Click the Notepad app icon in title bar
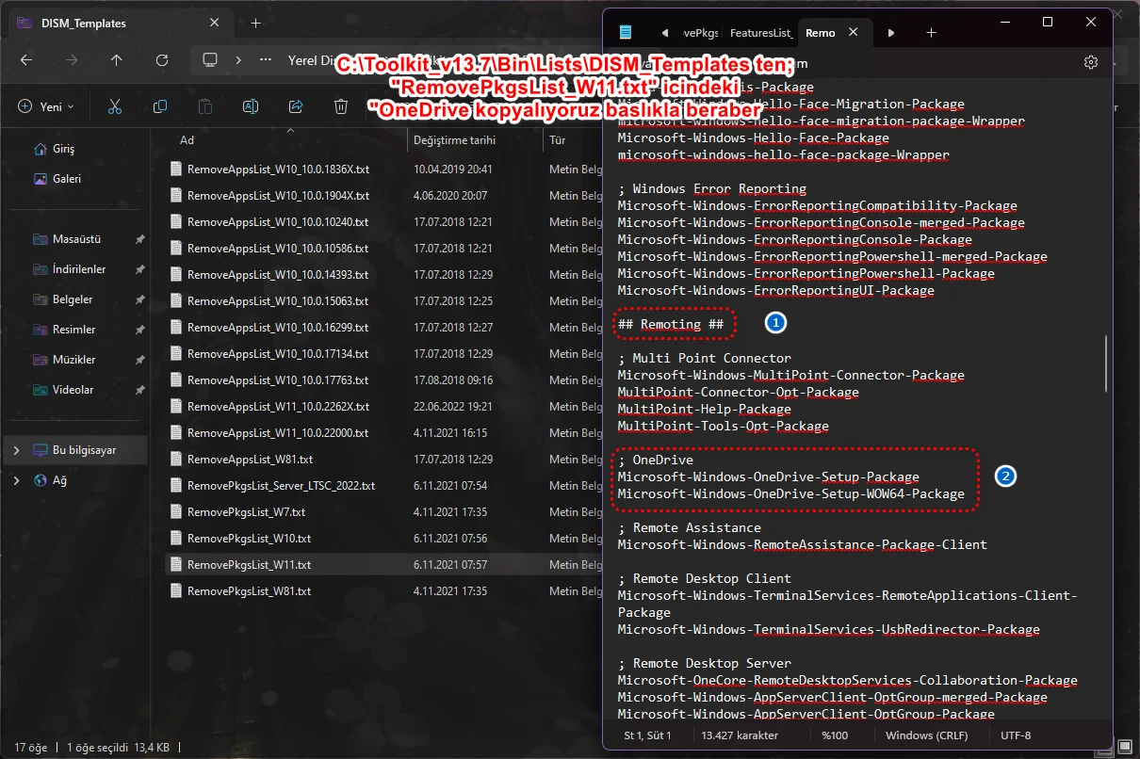Screen dimensions: 1140x759 [x=626, y=32]
